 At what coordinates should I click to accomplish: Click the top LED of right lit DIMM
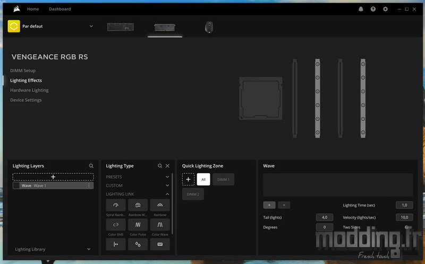363,64
